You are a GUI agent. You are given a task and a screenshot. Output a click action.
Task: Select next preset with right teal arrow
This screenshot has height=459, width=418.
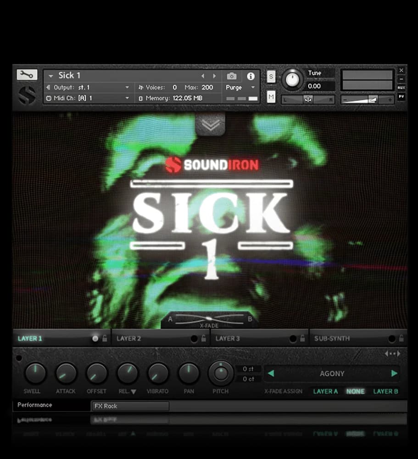pyautogui.click(x=394, y=373)
